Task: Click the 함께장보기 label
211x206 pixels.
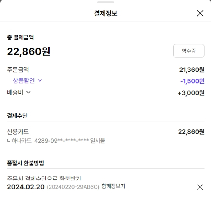Action: tap(113, 186)
